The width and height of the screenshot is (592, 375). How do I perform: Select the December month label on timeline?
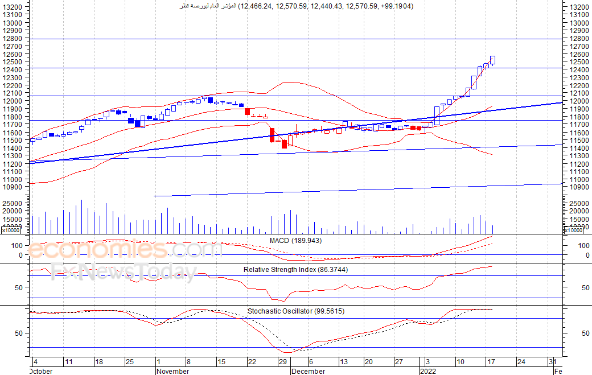309,371
